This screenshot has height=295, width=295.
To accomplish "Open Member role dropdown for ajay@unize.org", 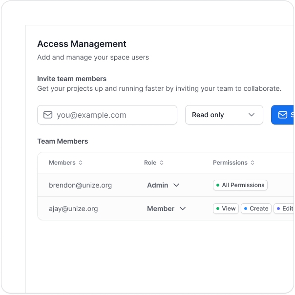I will (167, 209).
